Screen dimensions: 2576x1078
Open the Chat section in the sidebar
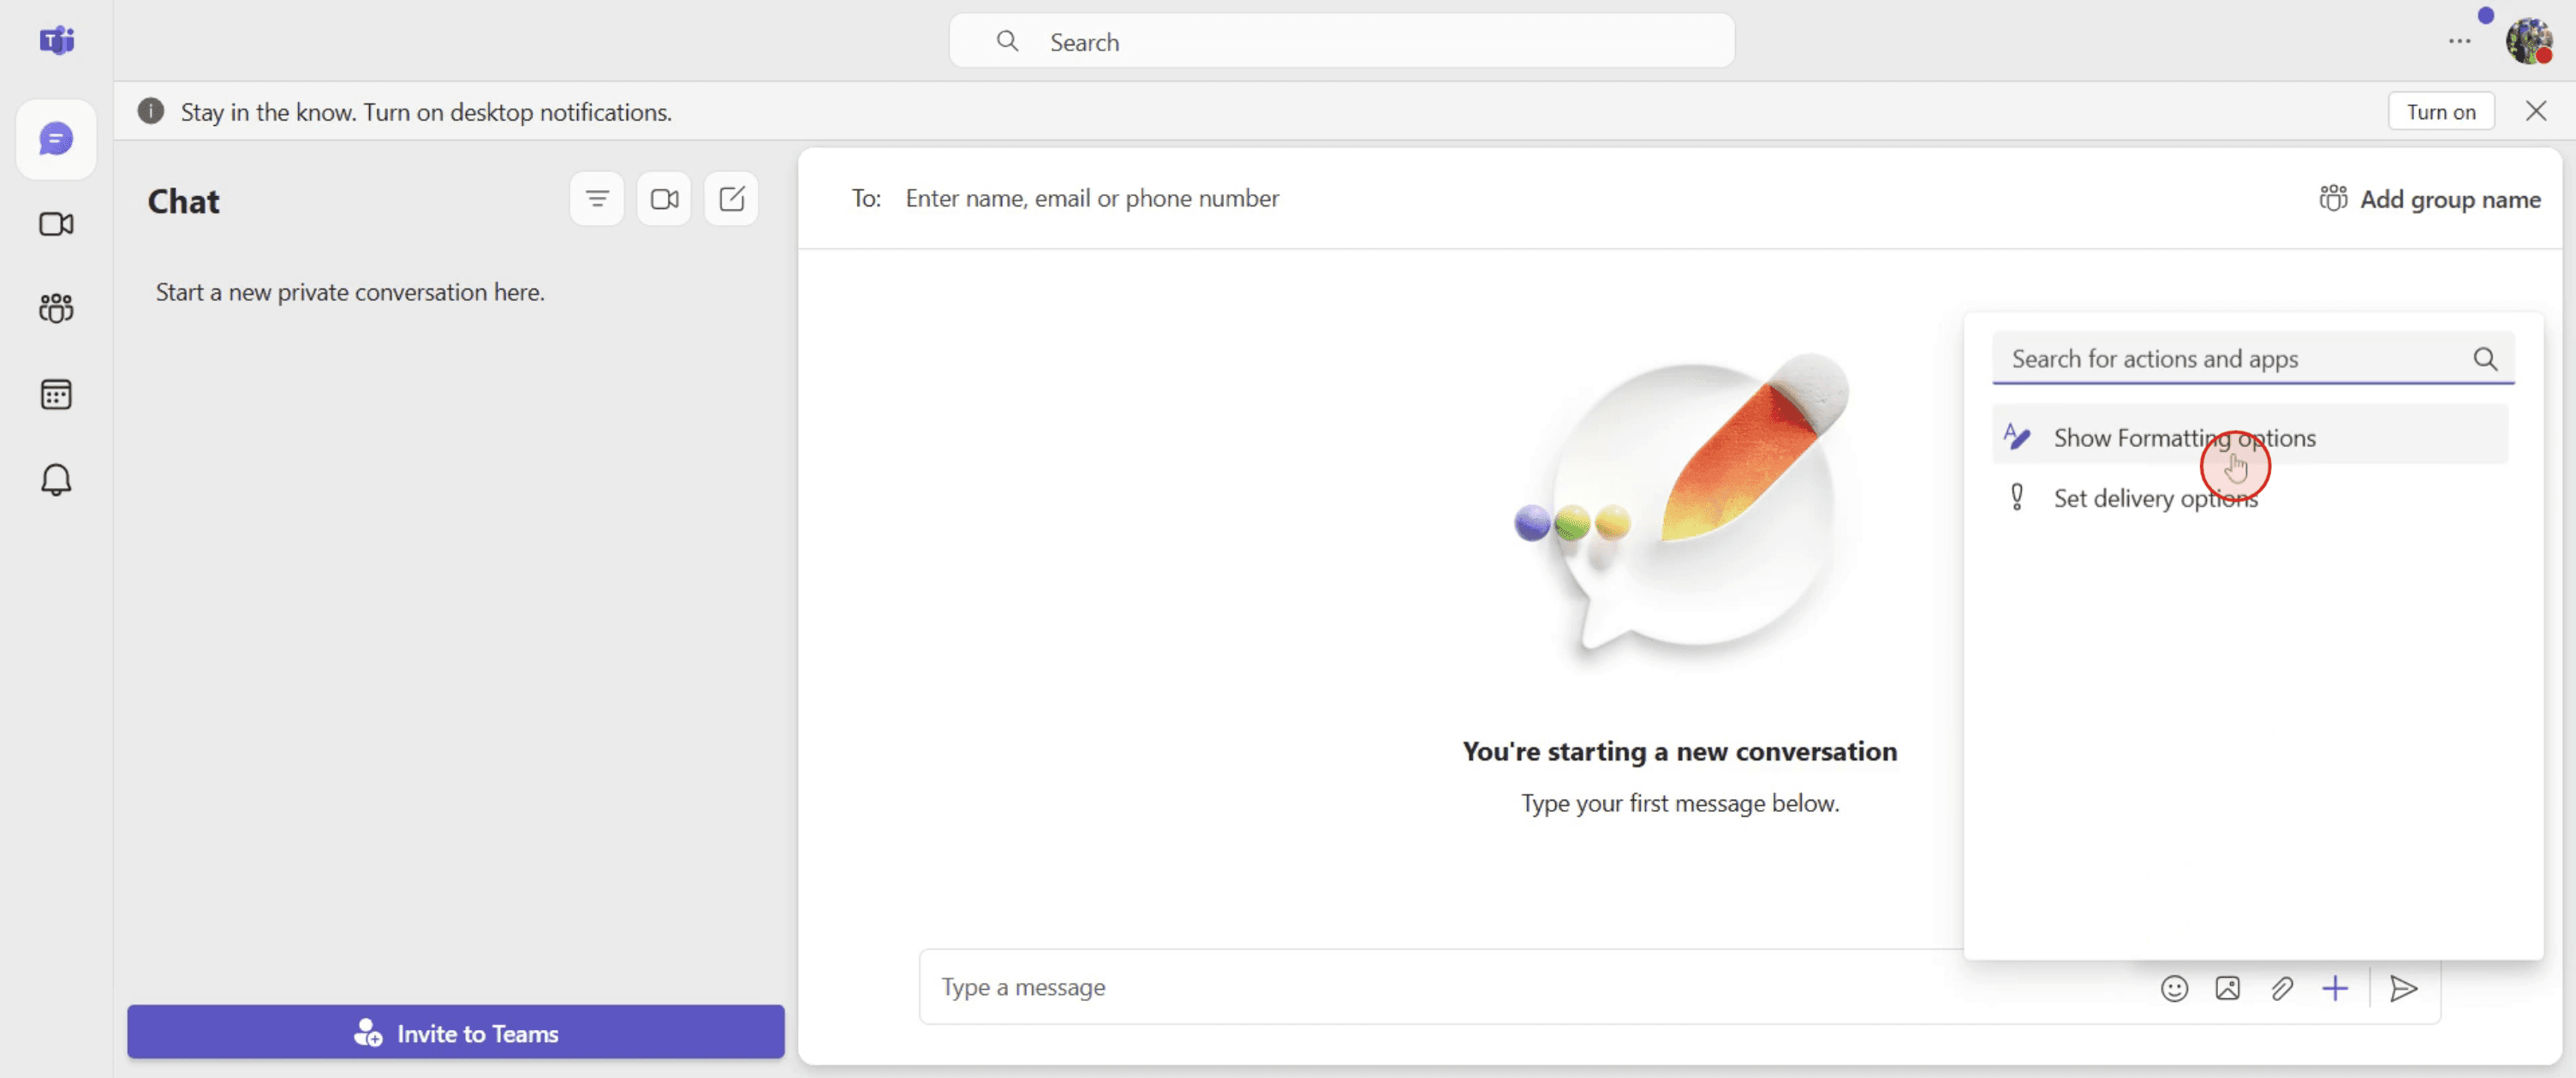pos(56,139)
